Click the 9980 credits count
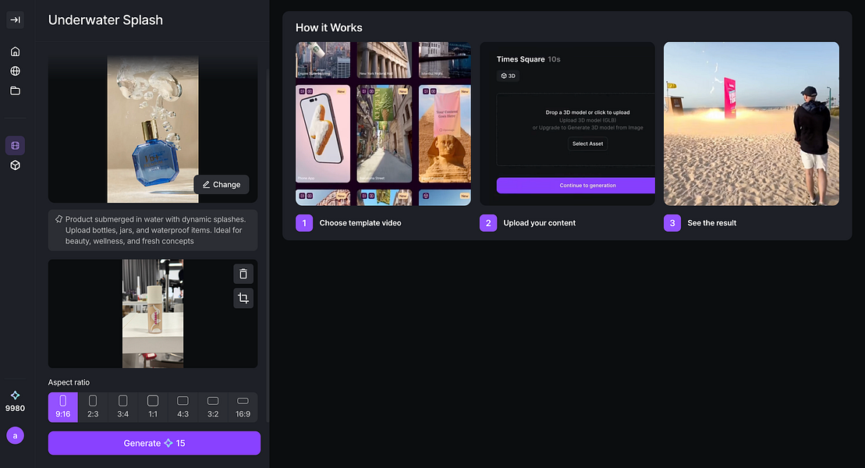This screenshot has height=468, width=865. click(x=15, y=409)
